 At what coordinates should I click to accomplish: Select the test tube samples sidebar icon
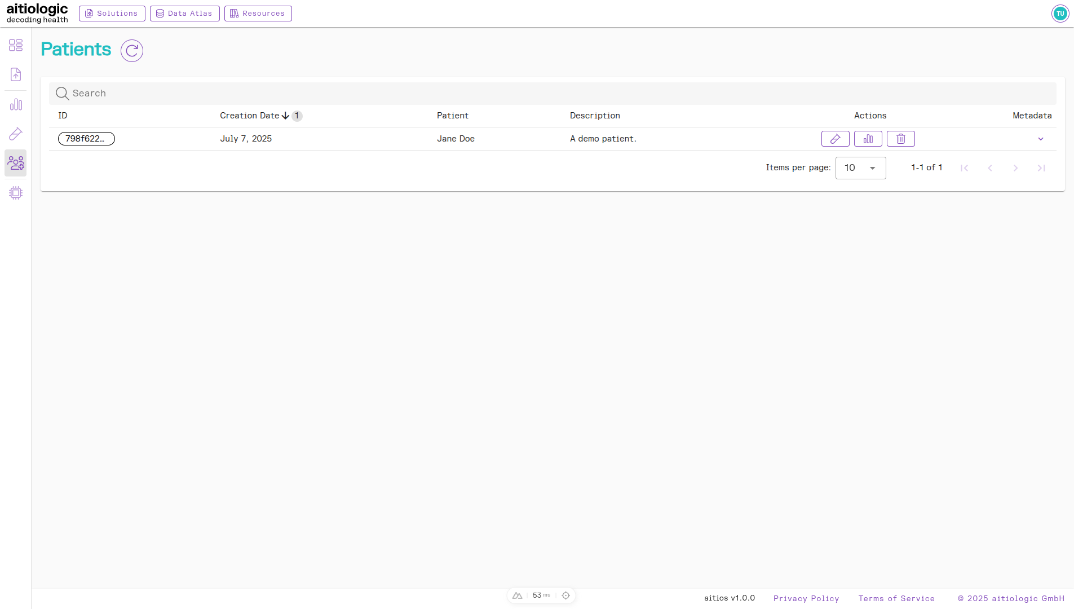click(16, 134)
